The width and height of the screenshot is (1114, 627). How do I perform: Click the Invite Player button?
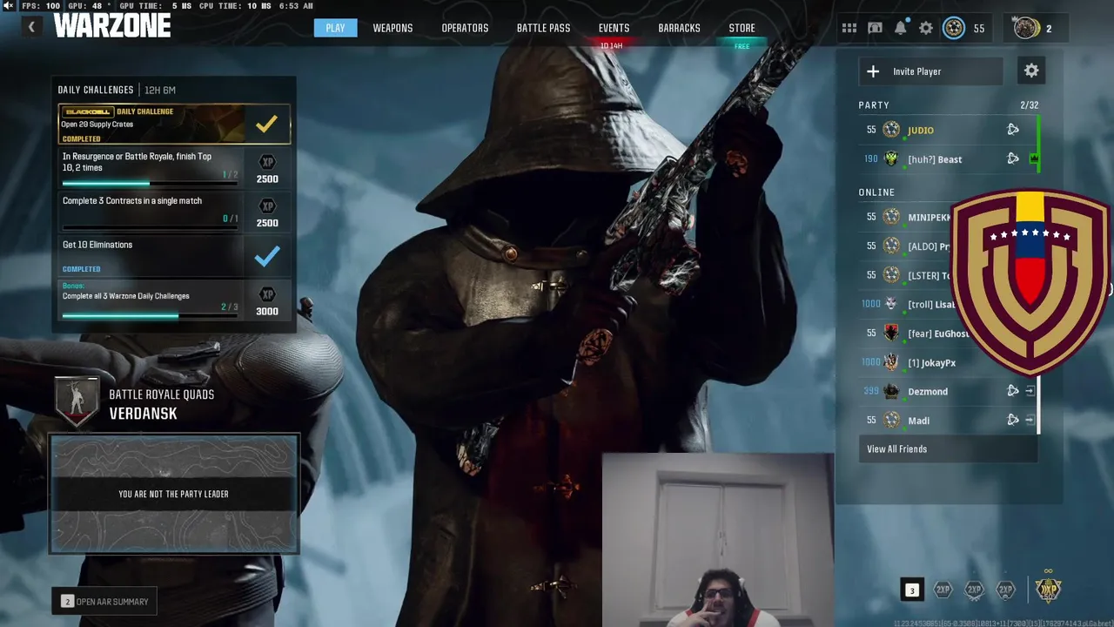click(930, 71)
